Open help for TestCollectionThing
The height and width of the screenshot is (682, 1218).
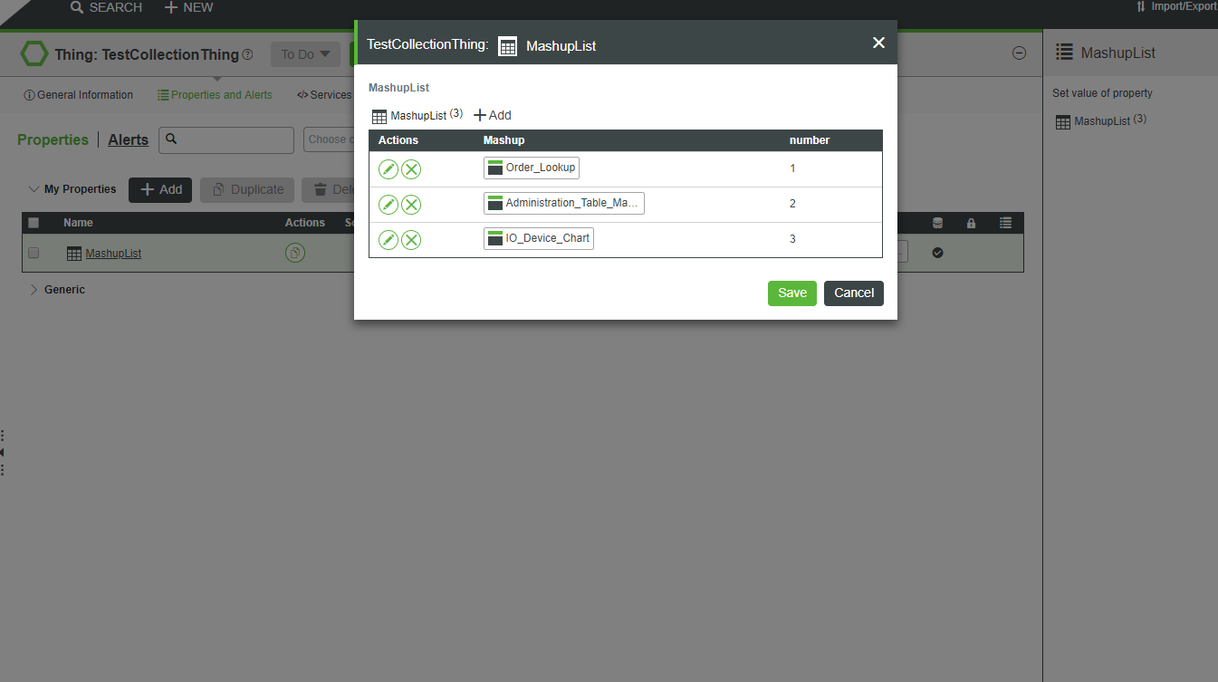click(x=246, y=54)
